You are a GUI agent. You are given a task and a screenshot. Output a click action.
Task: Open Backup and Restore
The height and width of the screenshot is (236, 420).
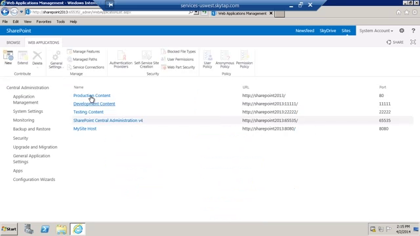coord(31,129)
